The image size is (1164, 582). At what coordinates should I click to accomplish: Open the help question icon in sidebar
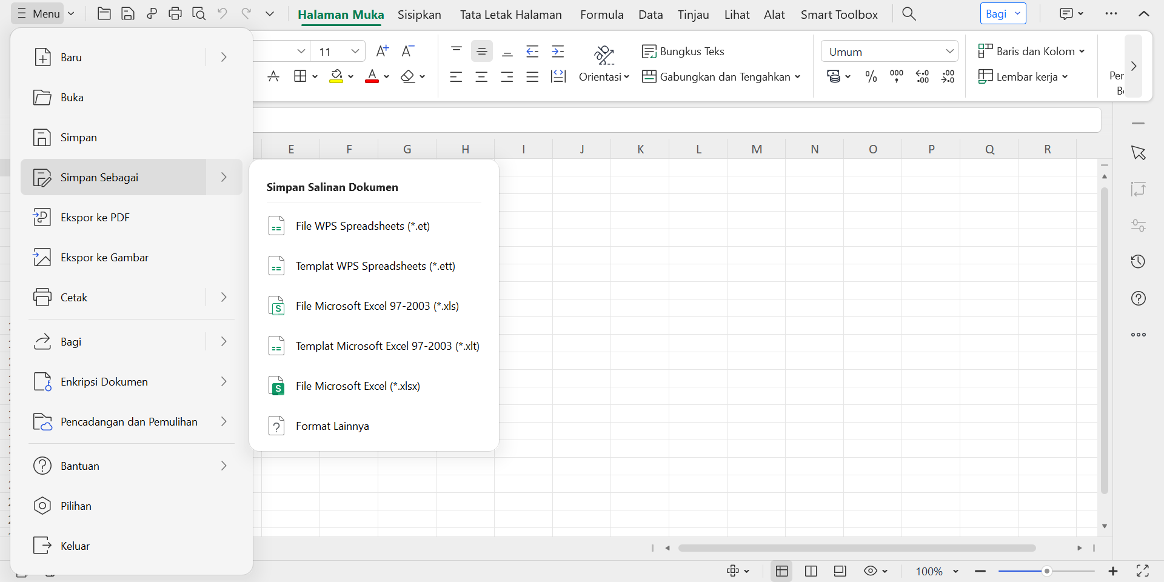[x=1138, y=298]
